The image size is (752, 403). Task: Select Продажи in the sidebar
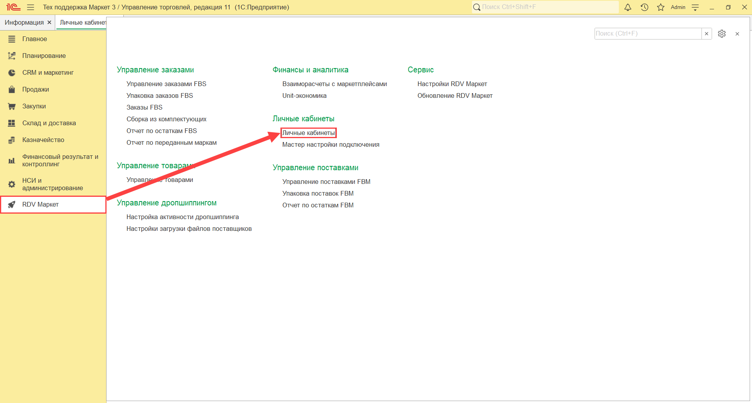pyautogui.click(x=36, y=89)
